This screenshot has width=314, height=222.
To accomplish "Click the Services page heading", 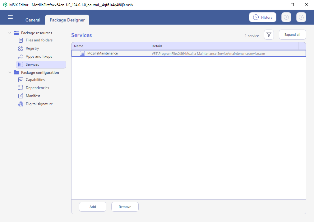I will (81, 35).
